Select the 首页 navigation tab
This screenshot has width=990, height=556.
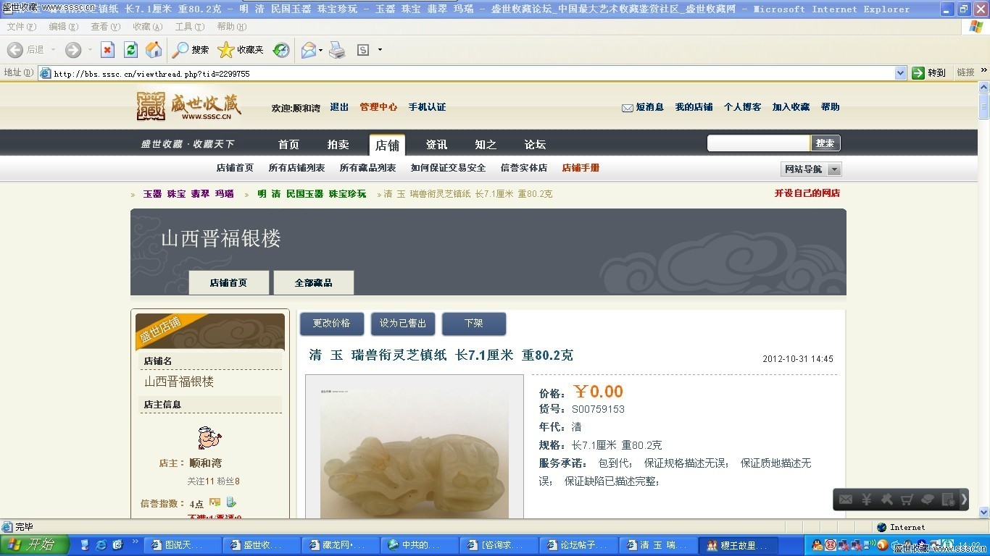[288, 145]
